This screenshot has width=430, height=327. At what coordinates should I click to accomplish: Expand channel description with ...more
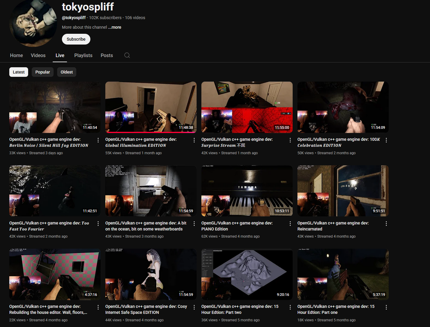click(115, 27)
